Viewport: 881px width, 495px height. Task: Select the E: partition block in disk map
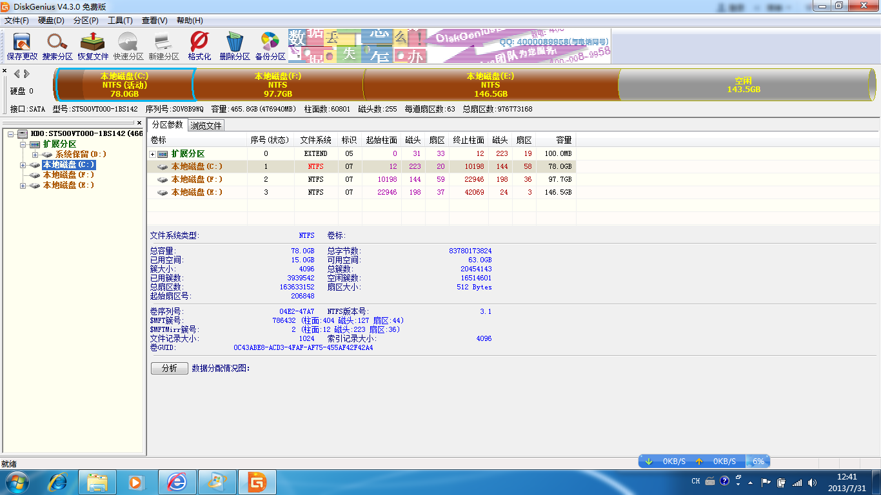(491, 84)
